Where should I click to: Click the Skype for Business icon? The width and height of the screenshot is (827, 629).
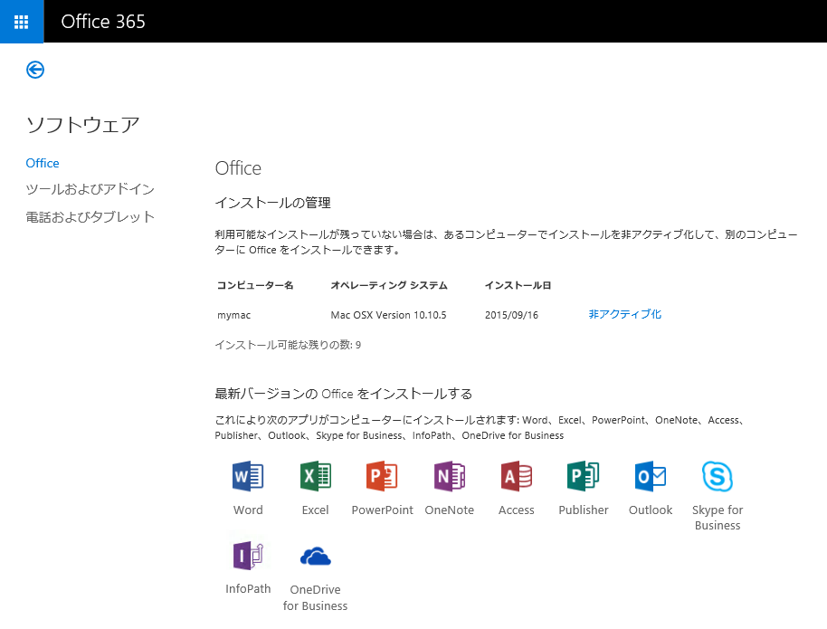coord(718,476)
